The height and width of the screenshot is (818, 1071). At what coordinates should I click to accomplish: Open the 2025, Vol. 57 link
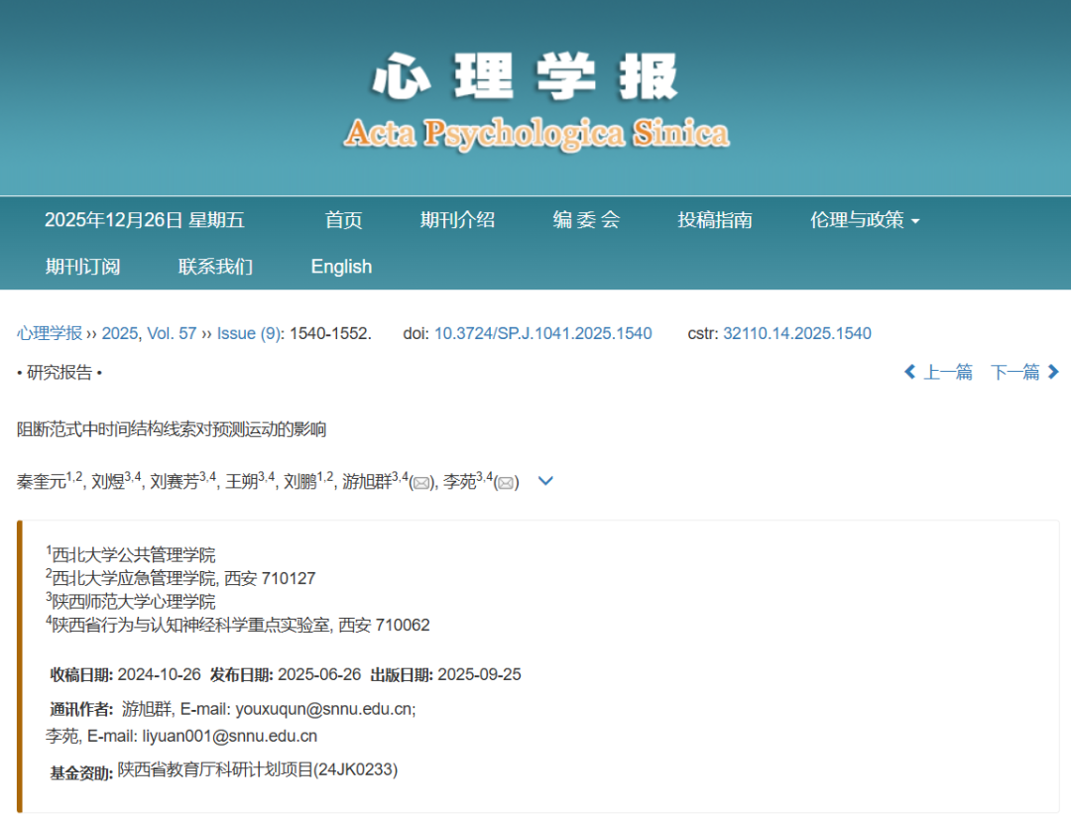149,333
